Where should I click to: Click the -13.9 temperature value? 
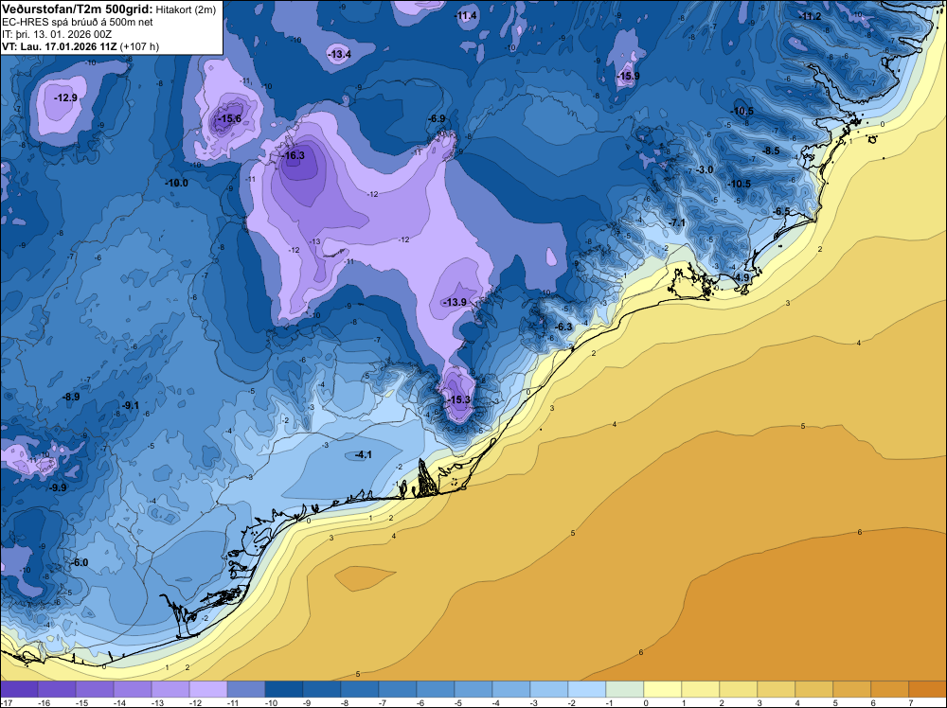coord(456,302)
